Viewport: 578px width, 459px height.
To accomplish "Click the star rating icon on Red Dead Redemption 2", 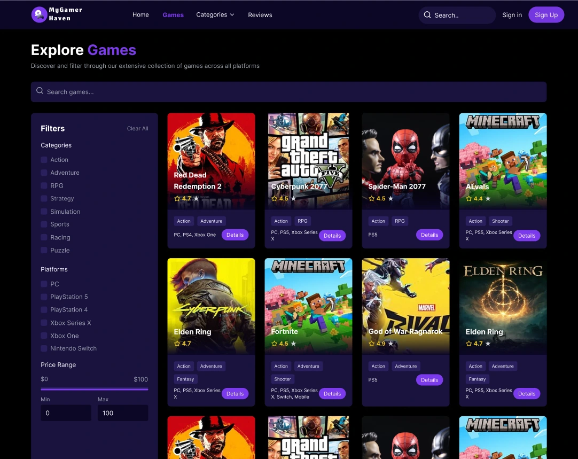I will pyautogui.click(x=177, y=198).
